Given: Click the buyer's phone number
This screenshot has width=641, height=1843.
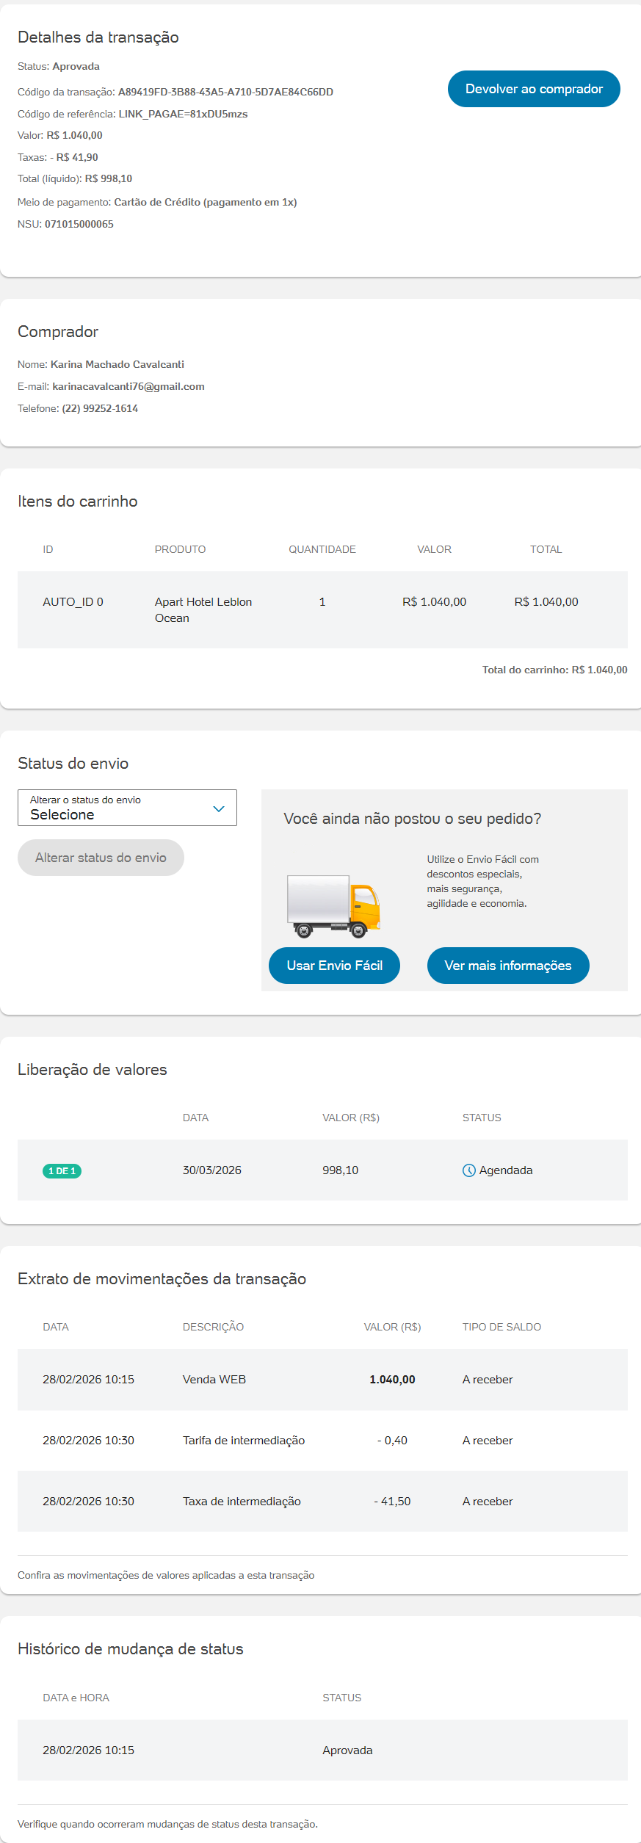Looking at the screenshot, I should coord(100,409).
